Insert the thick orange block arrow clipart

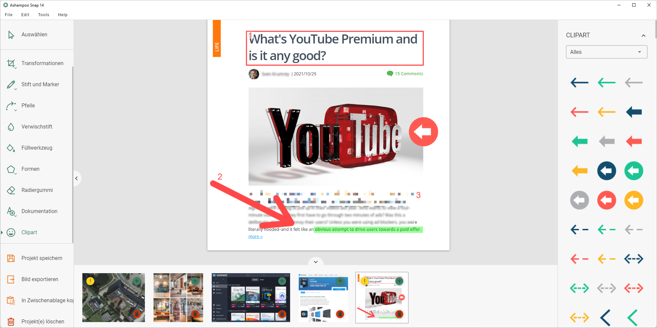pos(580,171)
